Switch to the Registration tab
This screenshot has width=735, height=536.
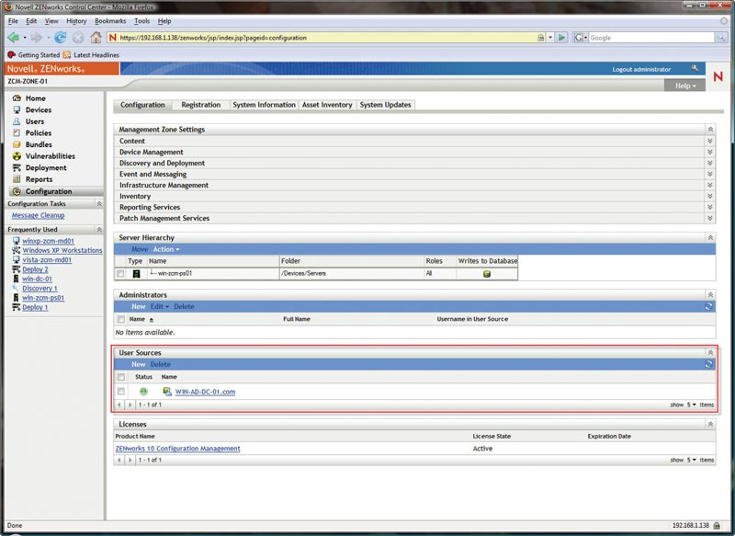(x=200, y=105)
